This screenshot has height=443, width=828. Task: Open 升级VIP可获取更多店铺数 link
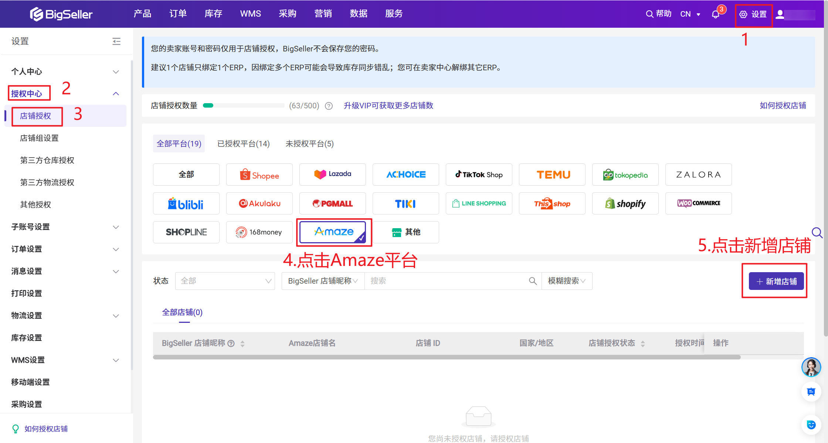pos(388,106)
